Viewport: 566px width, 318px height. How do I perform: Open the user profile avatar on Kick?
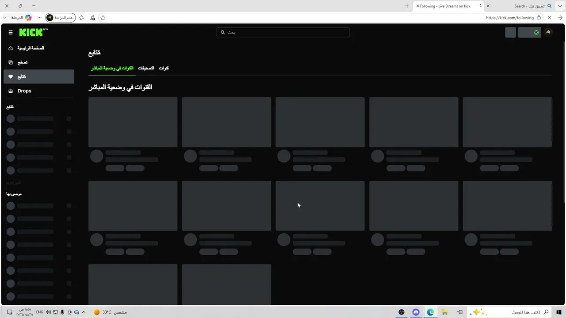(548, 32)
